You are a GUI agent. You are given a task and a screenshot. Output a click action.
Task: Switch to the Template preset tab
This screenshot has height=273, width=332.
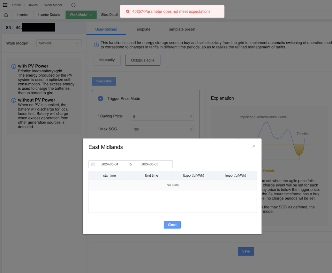(x=182, y=29)
